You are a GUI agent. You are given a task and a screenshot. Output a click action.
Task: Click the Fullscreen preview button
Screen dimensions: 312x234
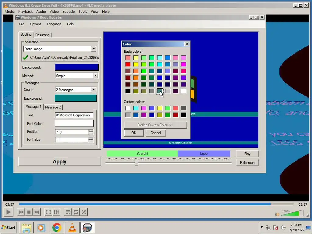[247, 163]
